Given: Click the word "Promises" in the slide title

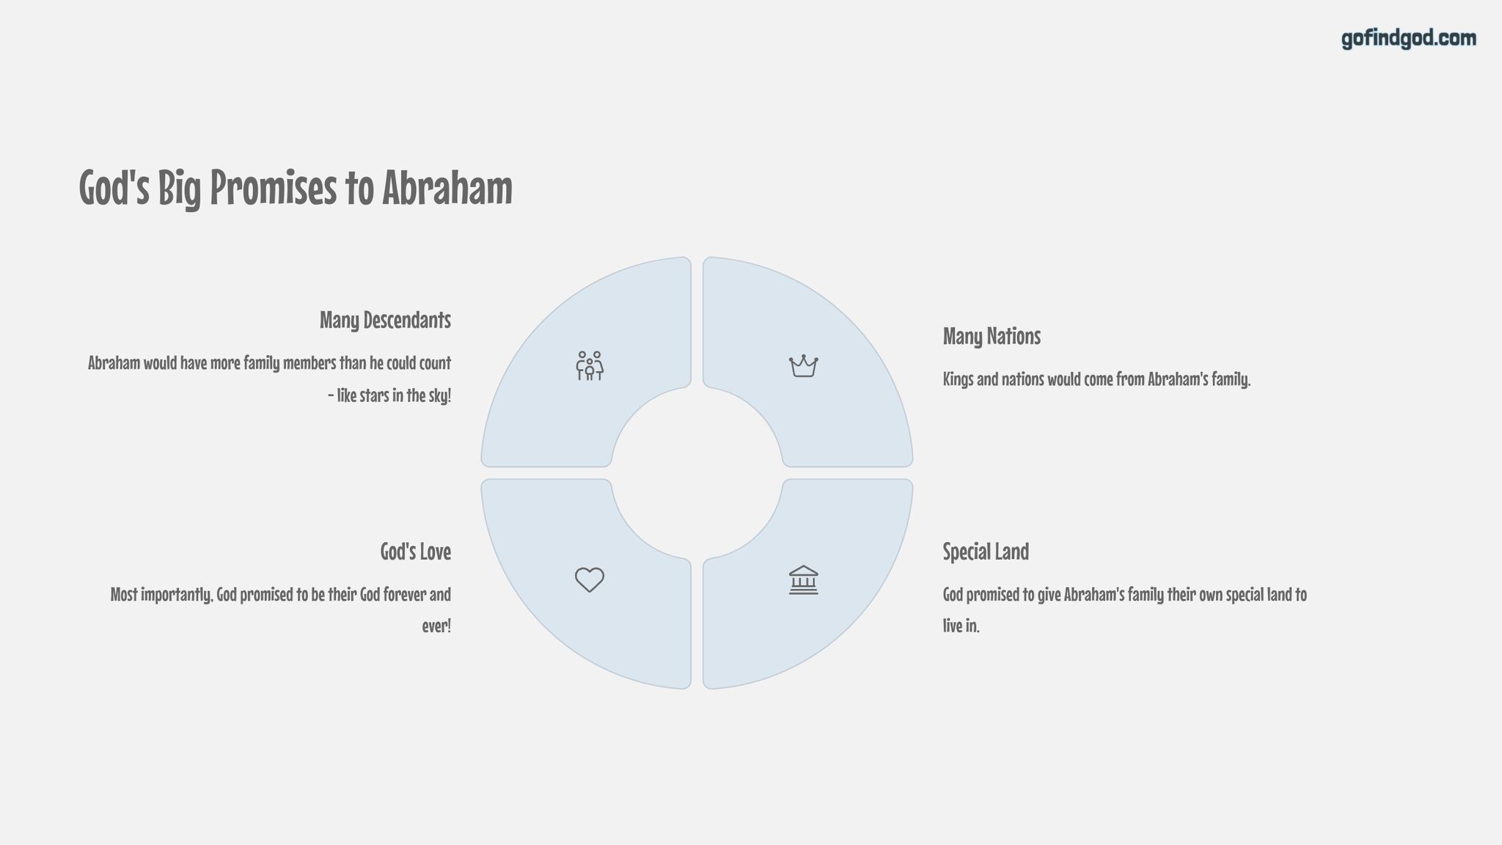Looking at the screenshot, I should 273,188.
